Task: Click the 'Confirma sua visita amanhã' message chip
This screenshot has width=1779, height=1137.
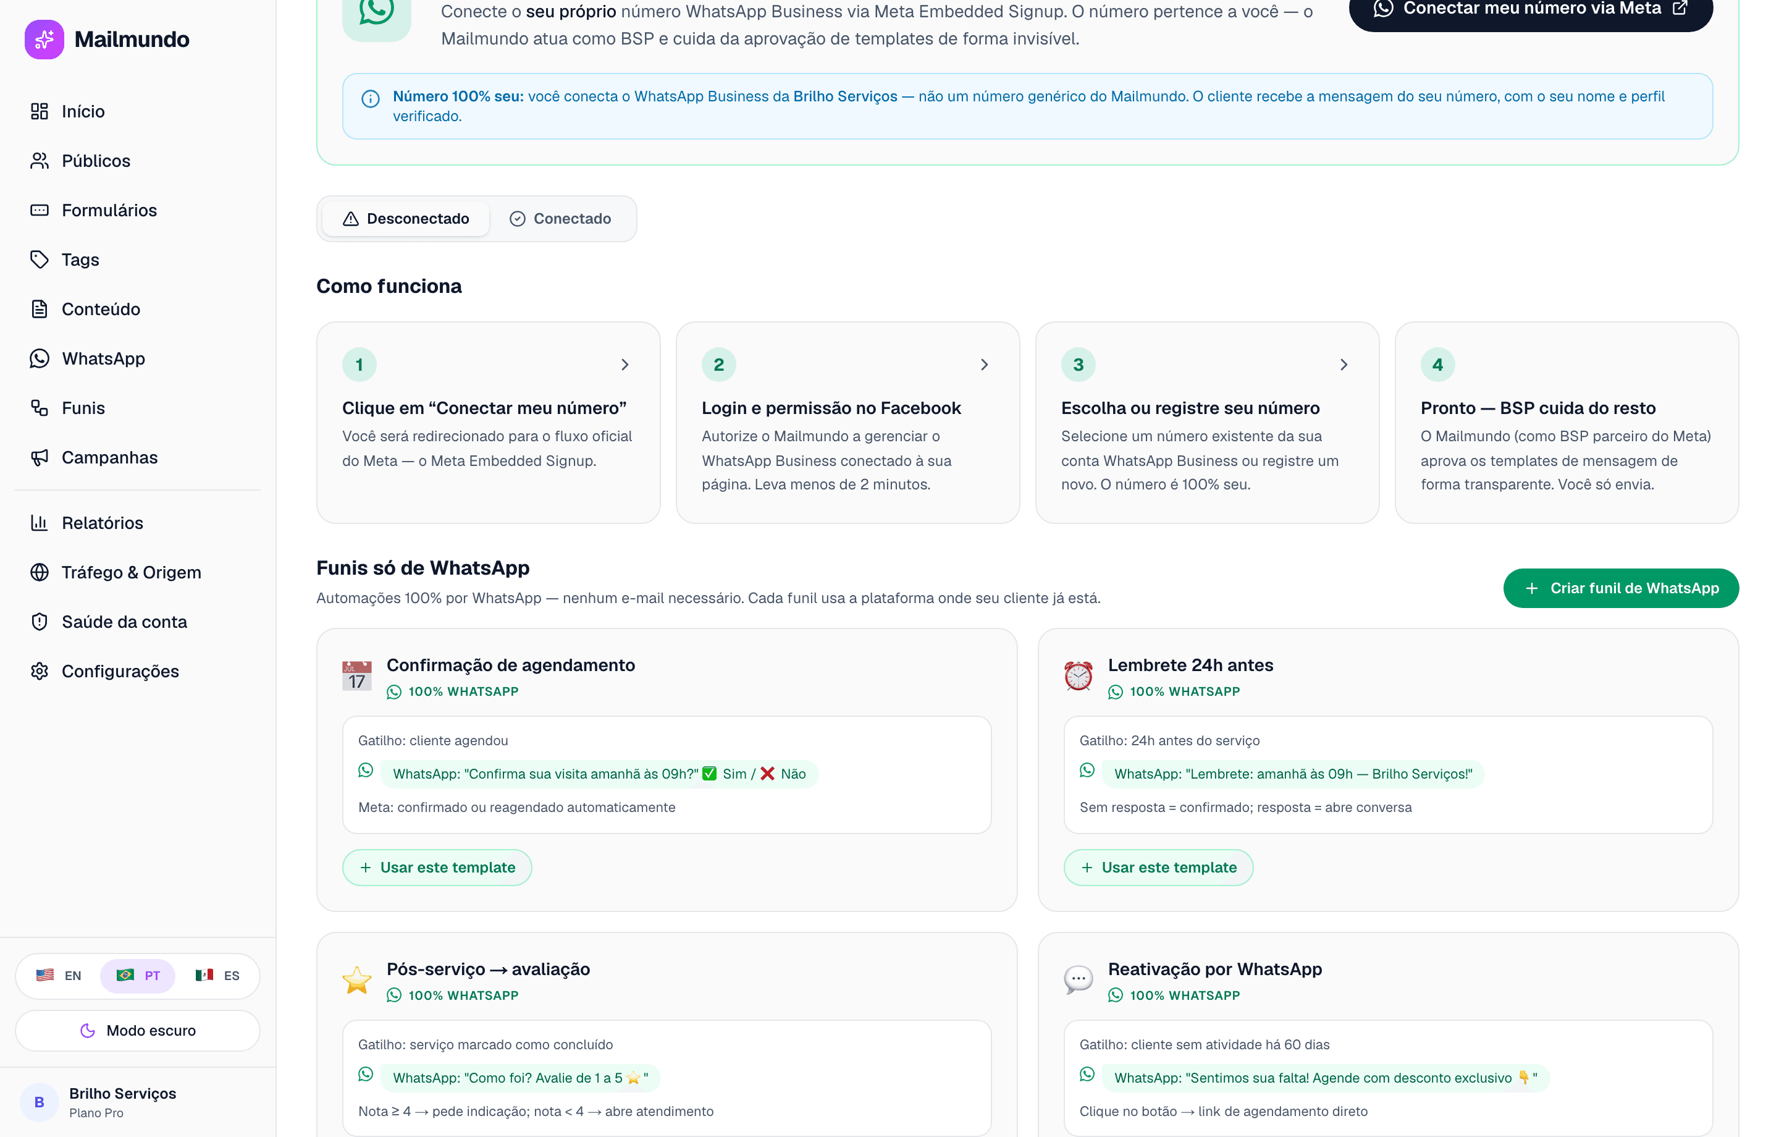Action: click(x=599, y=774)
